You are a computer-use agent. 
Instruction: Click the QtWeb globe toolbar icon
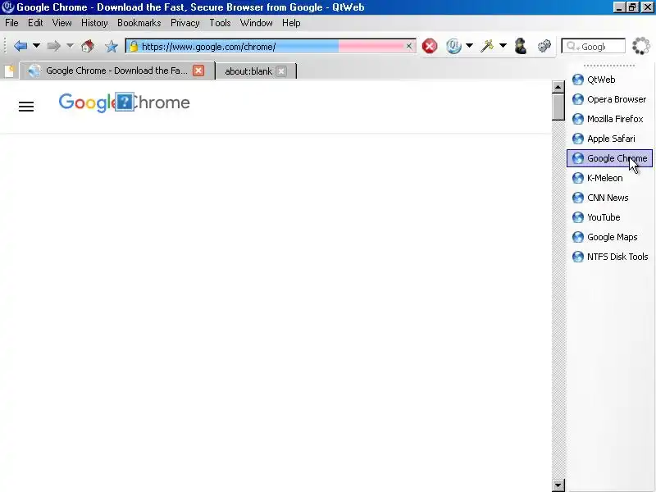pyautogui.click(x=453, y=46)
